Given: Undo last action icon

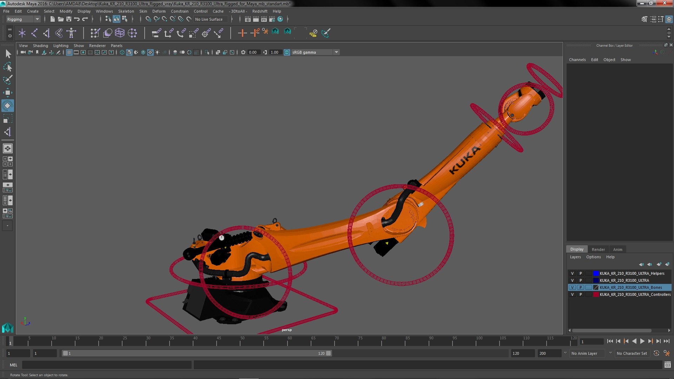Looking at the screenshot, I should (x=77, y=19).
